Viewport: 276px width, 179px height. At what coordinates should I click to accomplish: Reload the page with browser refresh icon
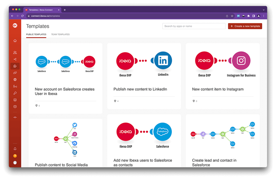tap(22, 16)
